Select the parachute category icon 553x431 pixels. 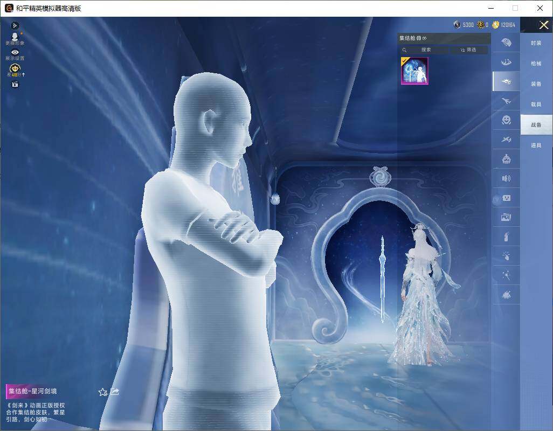point(506,43)
